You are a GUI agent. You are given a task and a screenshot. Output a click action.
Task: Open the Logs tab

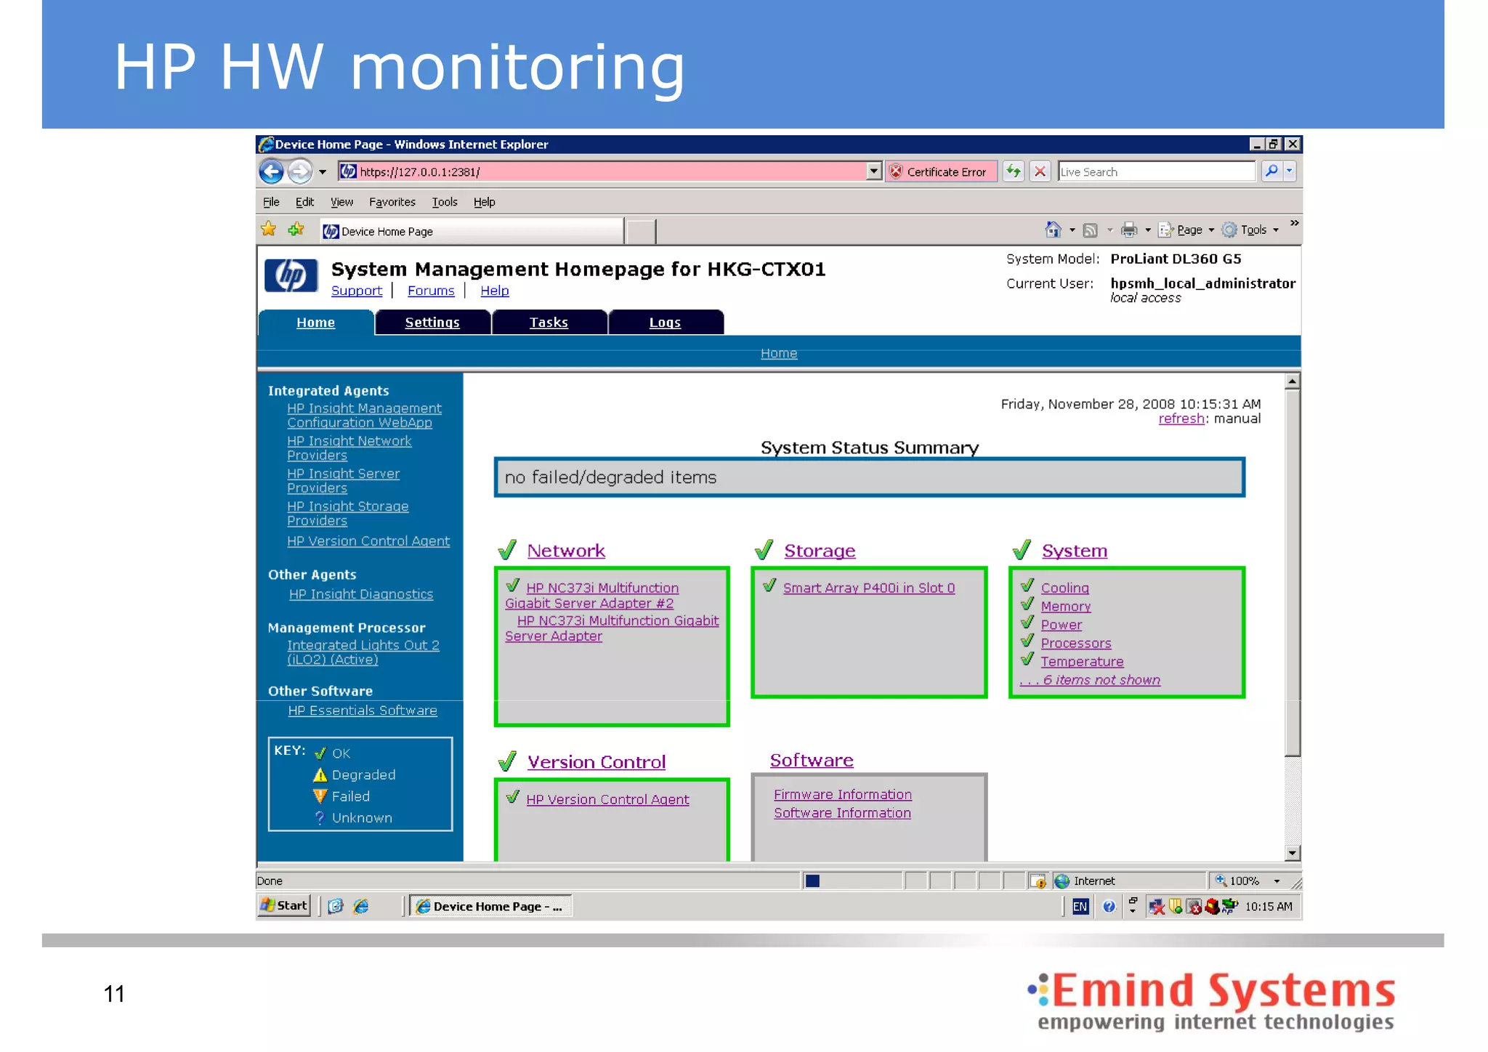point(664,323)
